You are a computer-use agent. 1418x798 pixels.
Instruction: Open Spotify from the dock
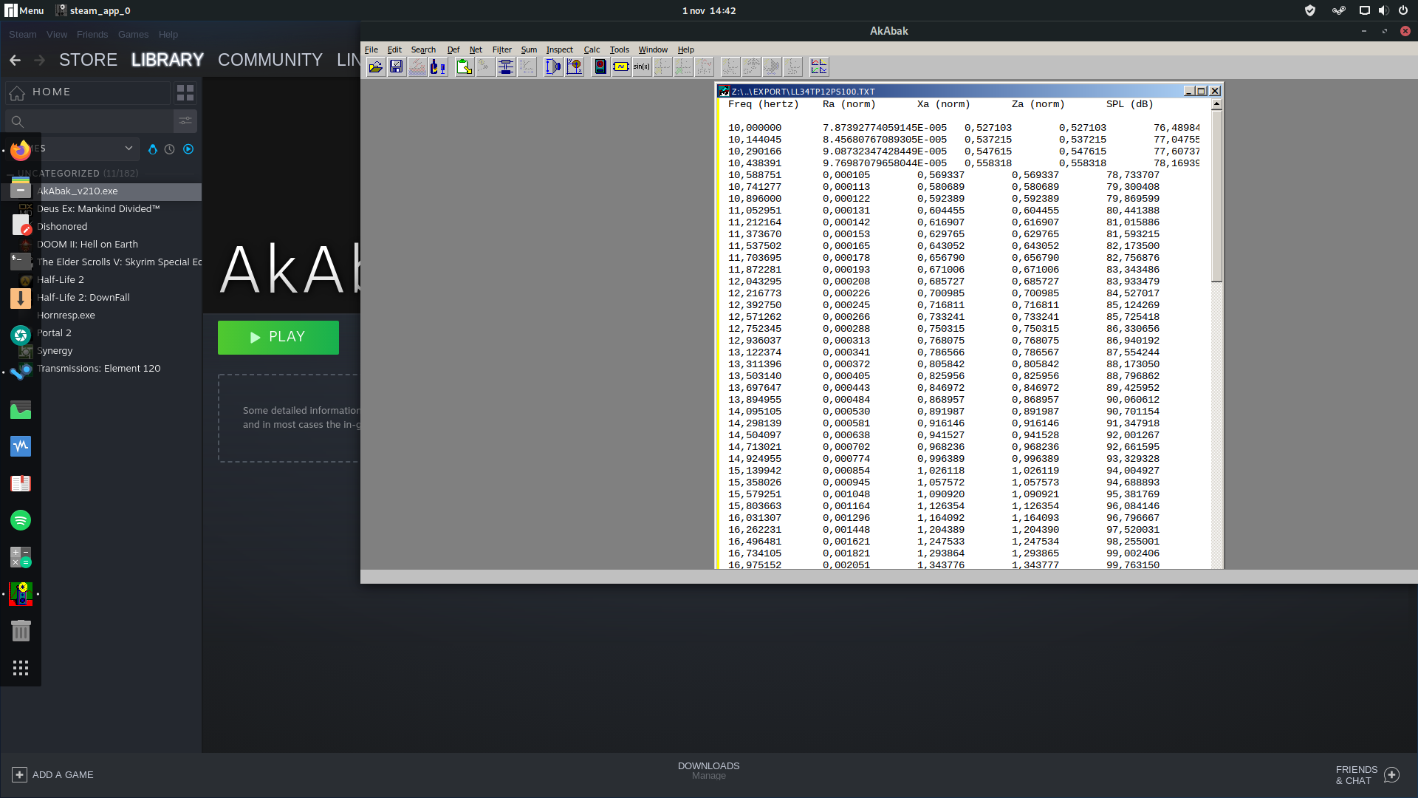tap(21, 520)
